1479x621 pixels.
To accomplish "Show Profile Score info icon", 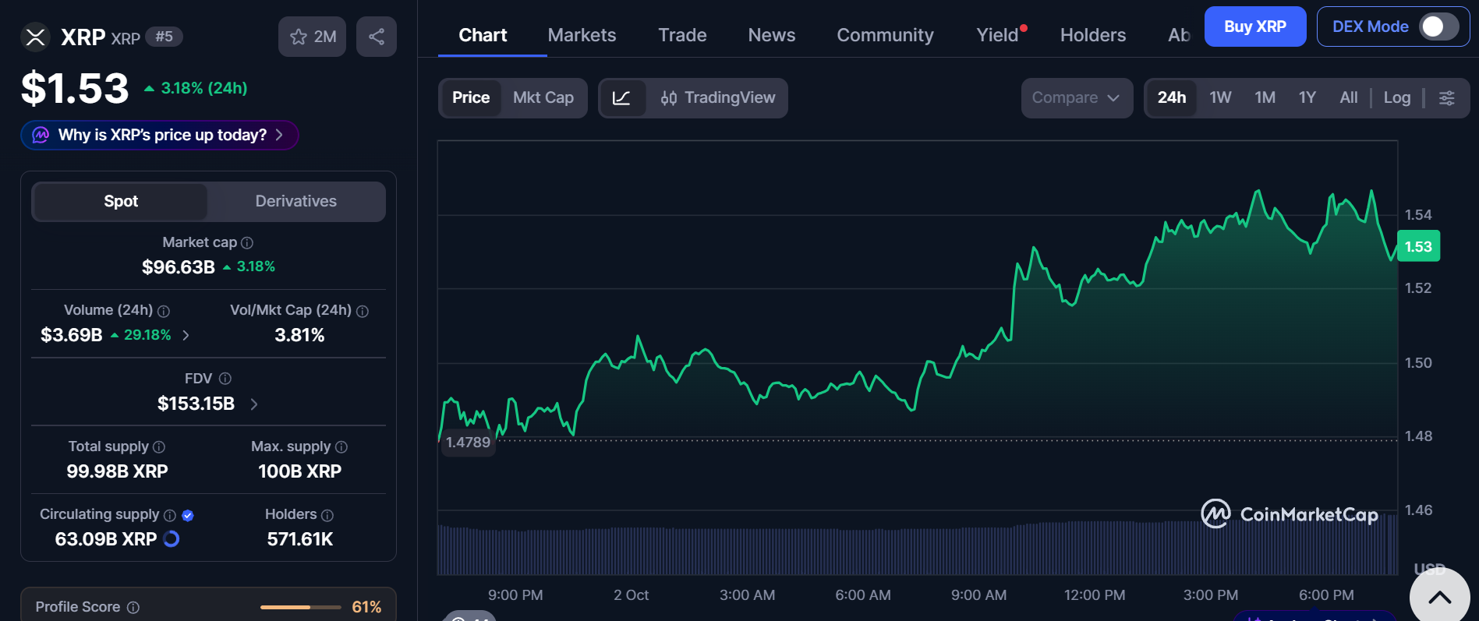I will pyautogui.click(x=133, y=607).
